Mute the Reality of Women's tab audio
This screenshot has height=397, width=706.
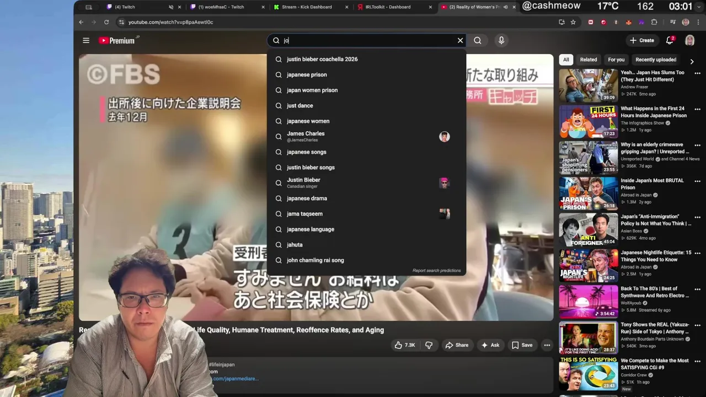pos(505,7)
